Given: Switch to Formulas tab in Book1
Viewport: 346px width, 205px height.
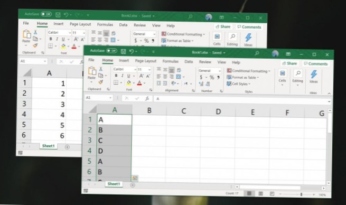Looking at the screenshot, I should (x=170, y=61).
